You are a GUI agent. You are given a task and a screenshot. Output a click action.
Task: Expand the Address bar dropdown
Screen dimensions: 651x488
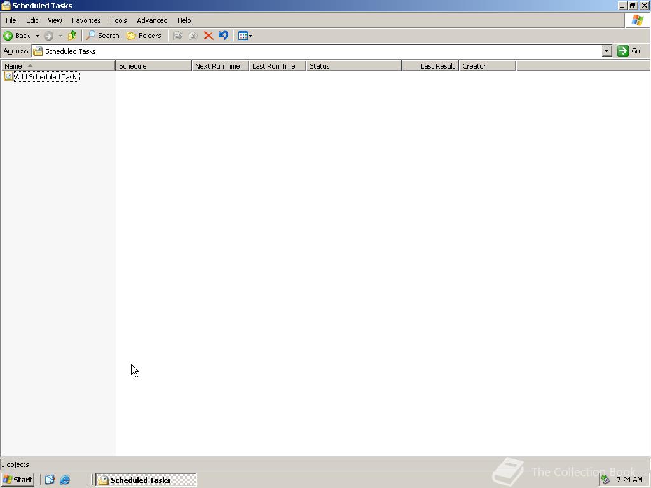click(607, 51)
